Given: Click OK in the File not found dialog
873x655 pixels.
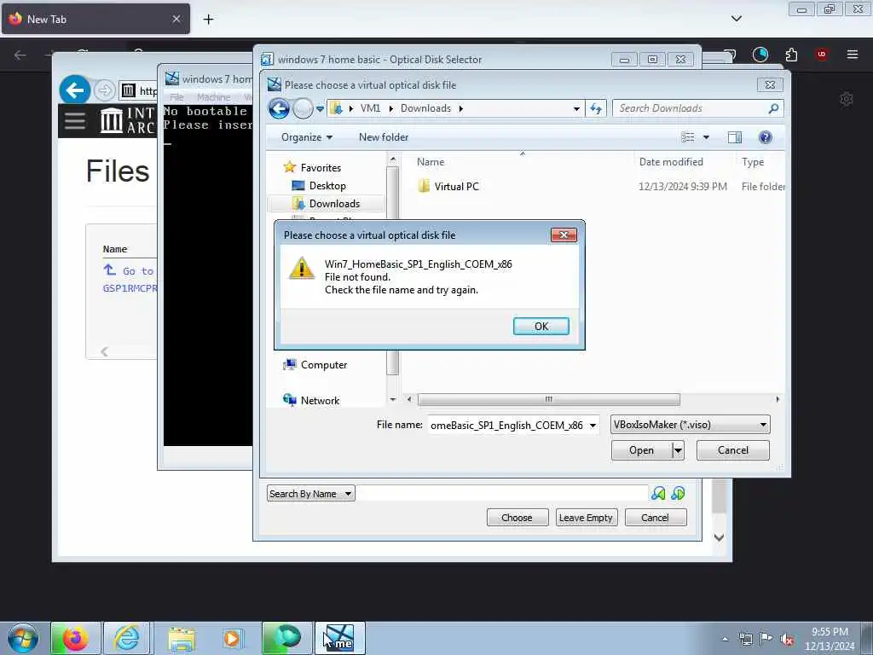Looking at the screenshot, I should pyautogui.click(x=541, y=327).
